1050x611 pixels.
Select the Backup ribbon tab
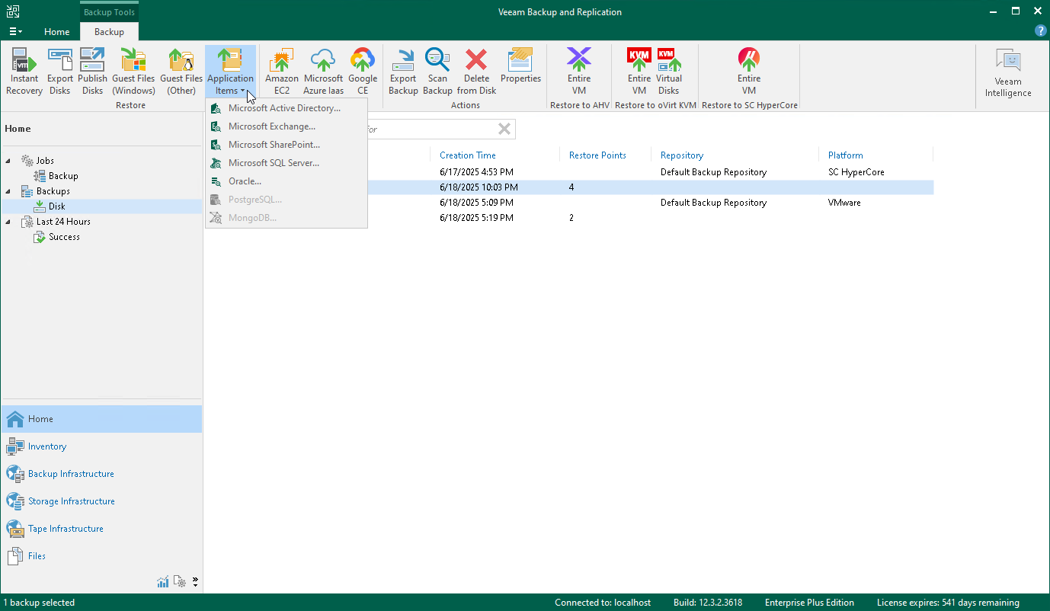(x=109, y=32)
